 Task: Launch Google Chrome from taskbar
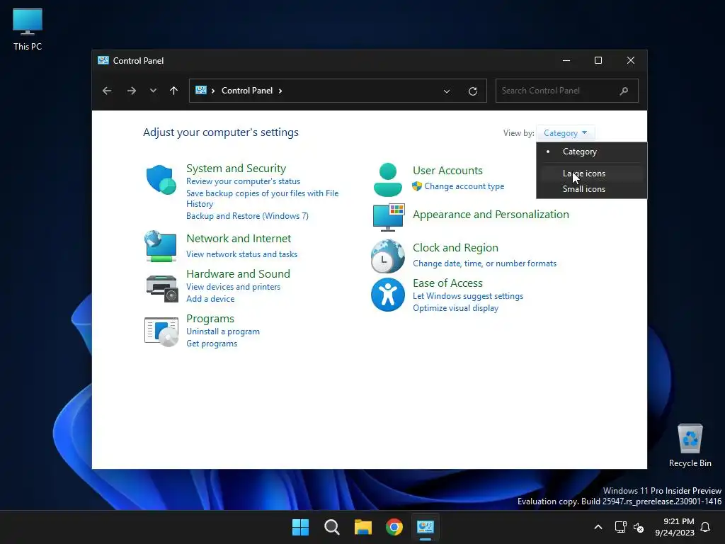coord(394,527)
